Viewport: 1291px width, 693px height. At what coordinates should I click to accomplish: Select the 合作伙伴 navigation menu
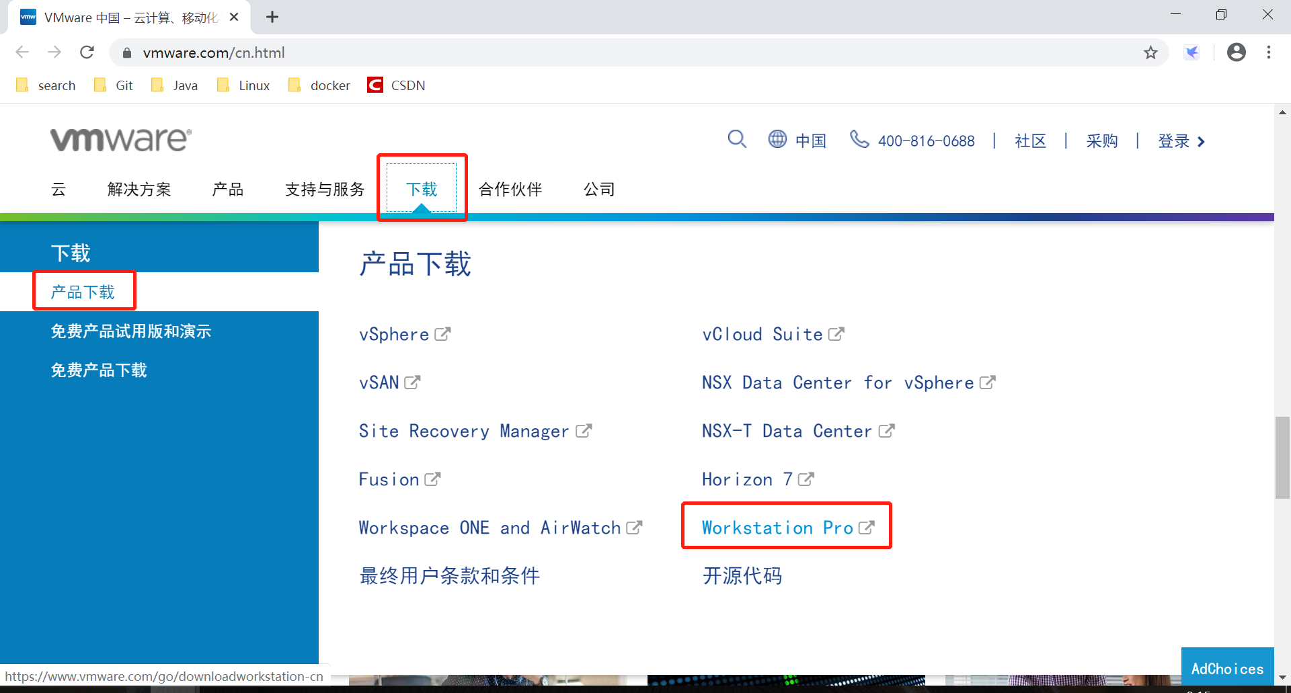pyautogui.click(x=510, y=189)
